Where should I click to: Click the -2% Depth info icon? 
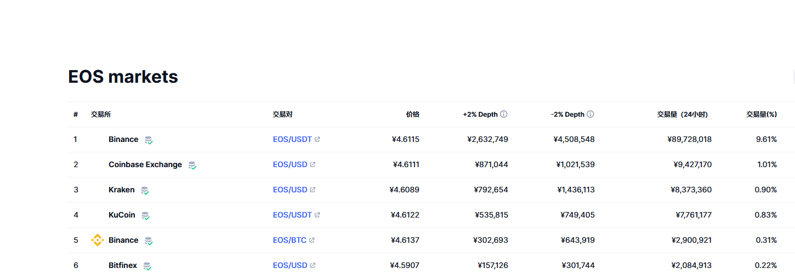click(590, 115)
